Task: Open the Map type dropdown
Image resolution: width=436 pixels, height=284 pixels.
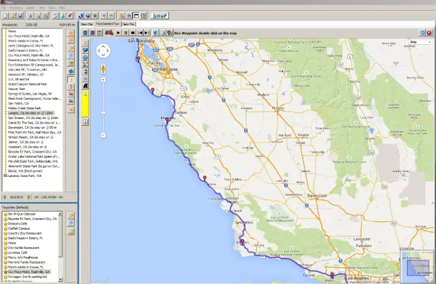Action: 418,42
